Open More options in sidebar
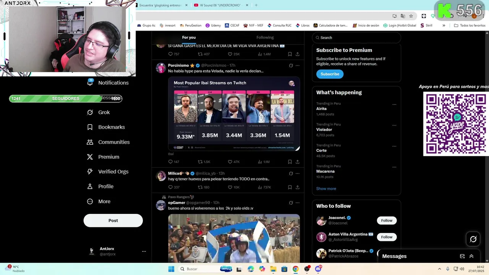489x275 pixels. pyautogui.click(x=99, y=201)
